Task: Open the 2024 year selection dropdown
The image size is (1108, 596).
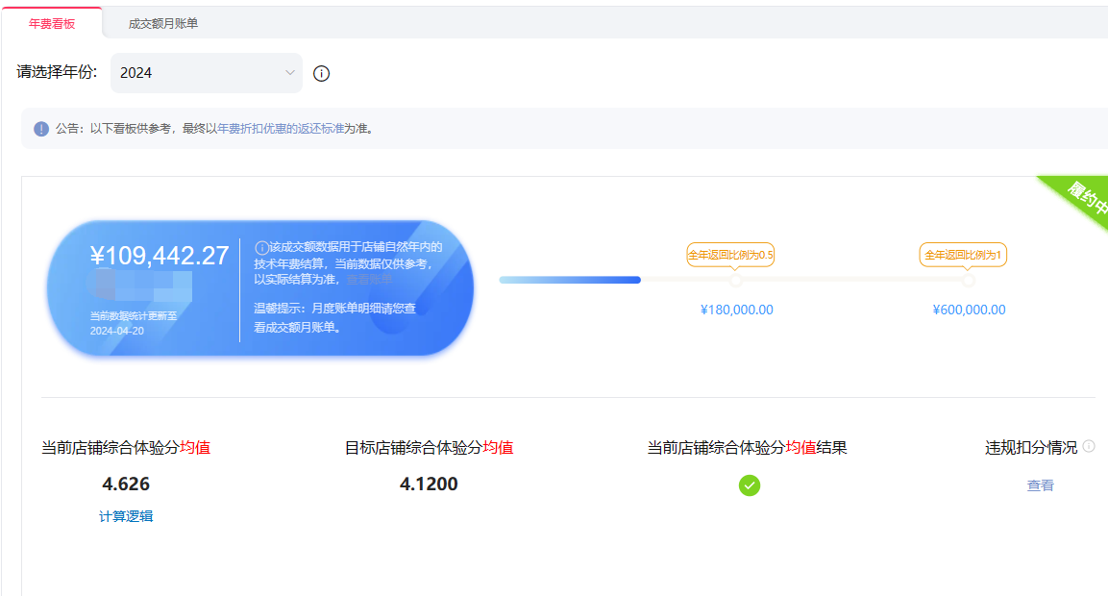Action: pyautogui.click(x=206, y=73)
